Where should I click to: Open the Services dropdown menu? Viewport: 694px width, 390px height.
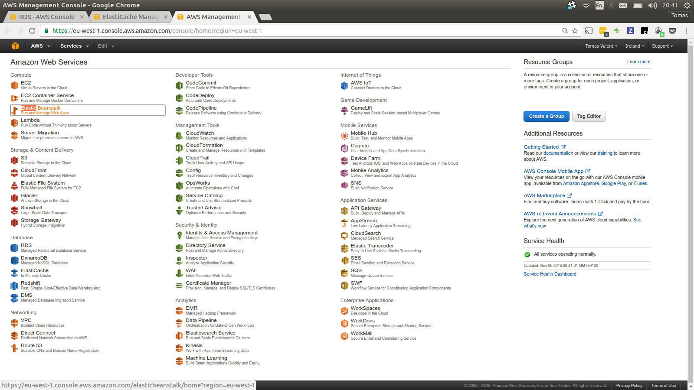(75, 46)
